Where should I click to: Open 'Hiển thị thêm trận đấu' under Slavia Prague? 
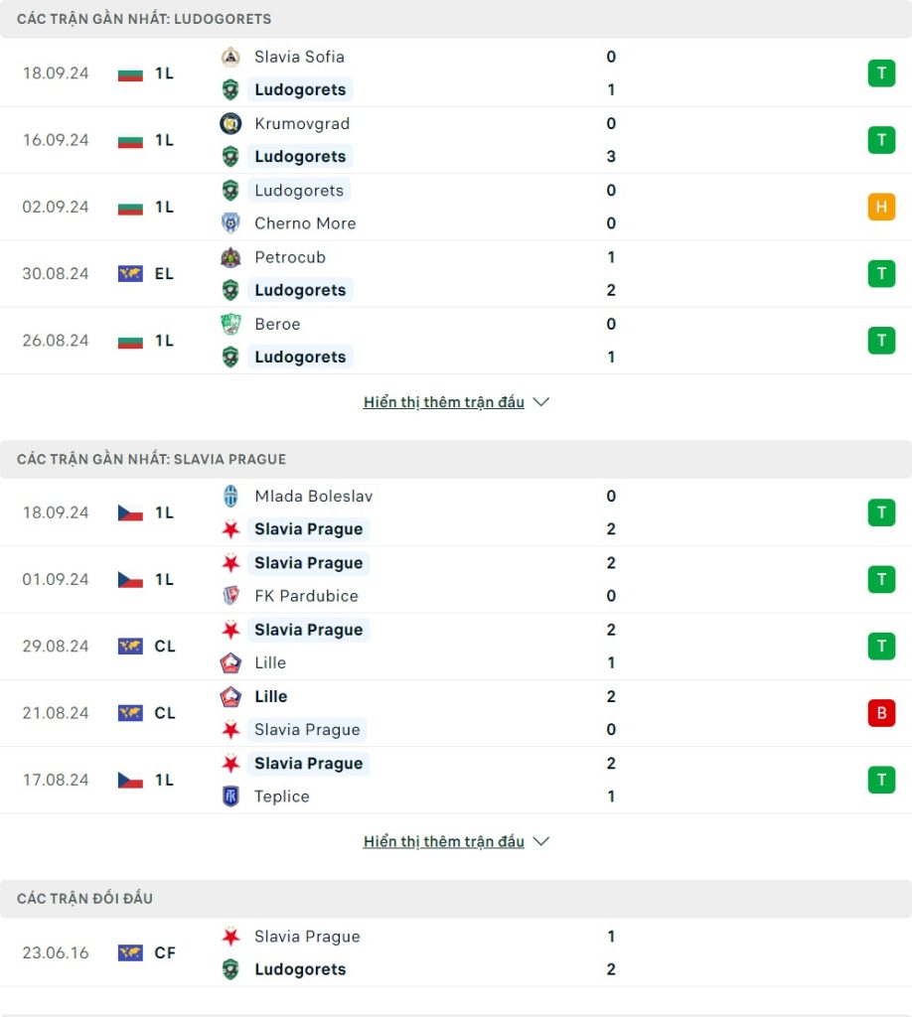click(444, 841)
